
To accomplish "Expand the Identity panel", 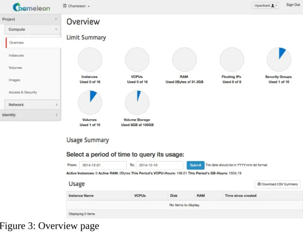I will (30, 115).
